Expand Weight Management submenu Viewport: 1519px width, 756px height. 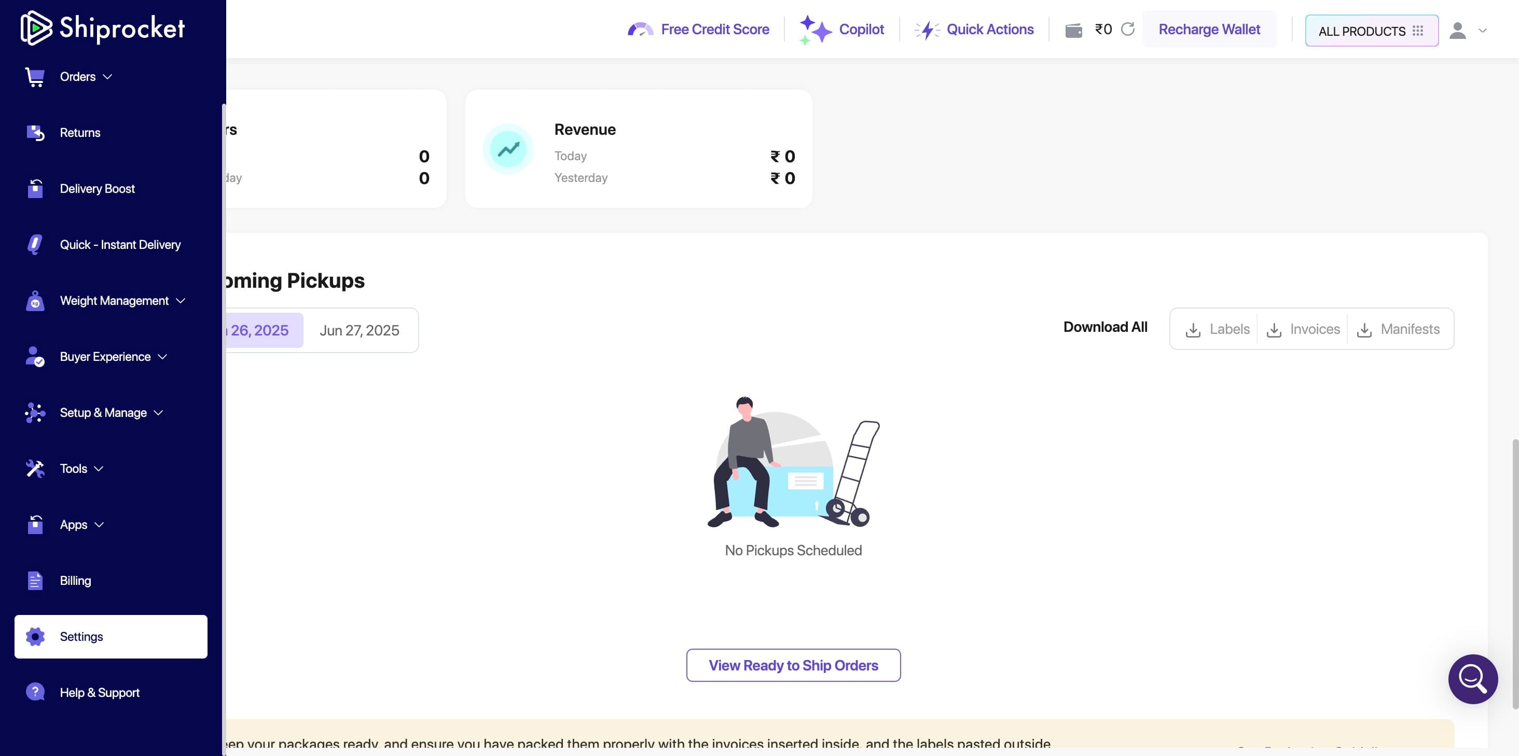181,301
